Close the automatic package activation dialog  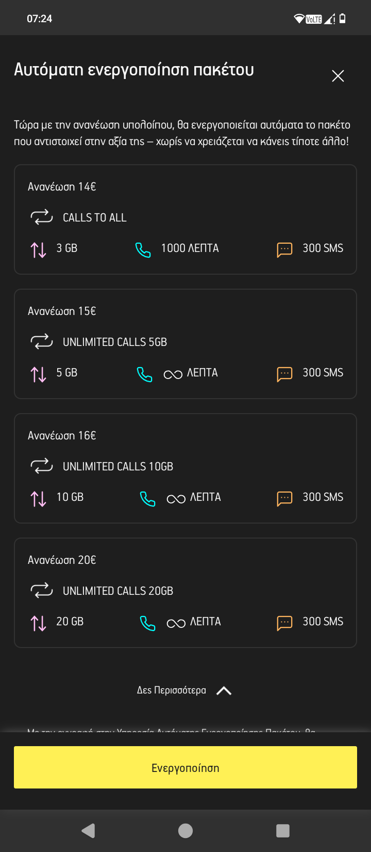click(338, 76)
